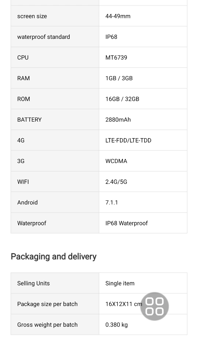This screenshot has width=198, height=352.
Task: Select the 2880mAh battery value
Action: (118, 120)
